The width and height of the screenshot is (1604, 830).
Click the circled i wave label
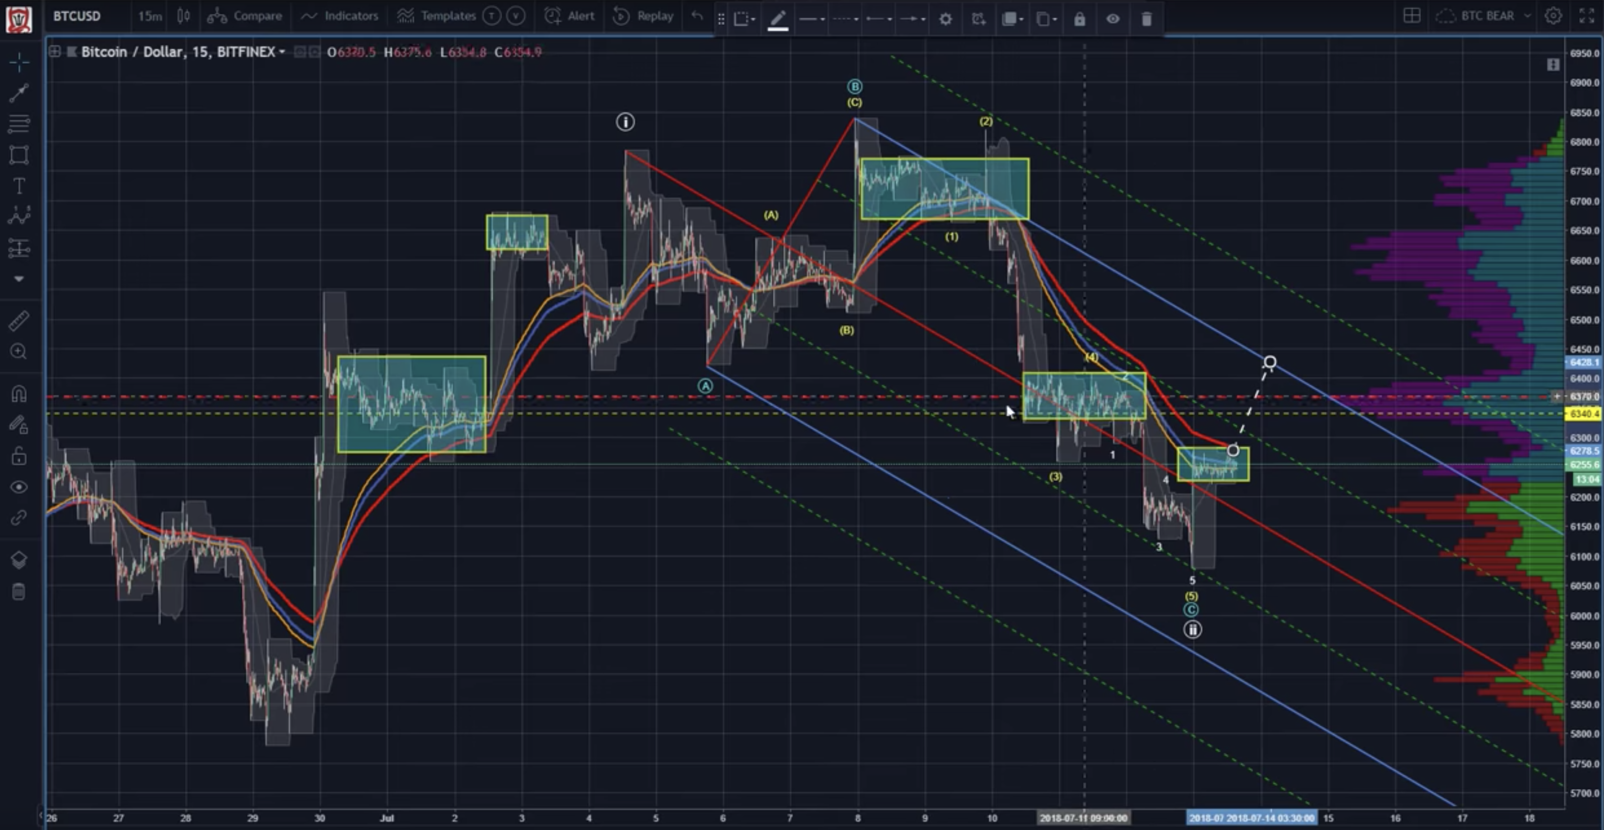(625, 122)
